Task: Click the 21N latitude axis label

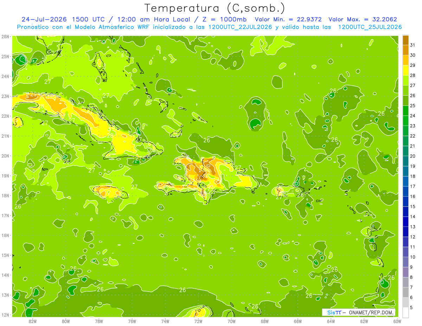Action: pos(5,136)
